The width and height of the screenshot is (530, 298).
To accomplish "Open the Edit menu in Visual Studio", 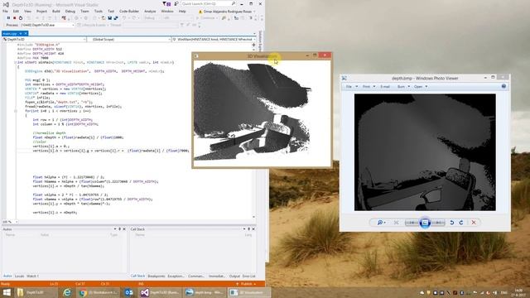I will pos(16,11).
